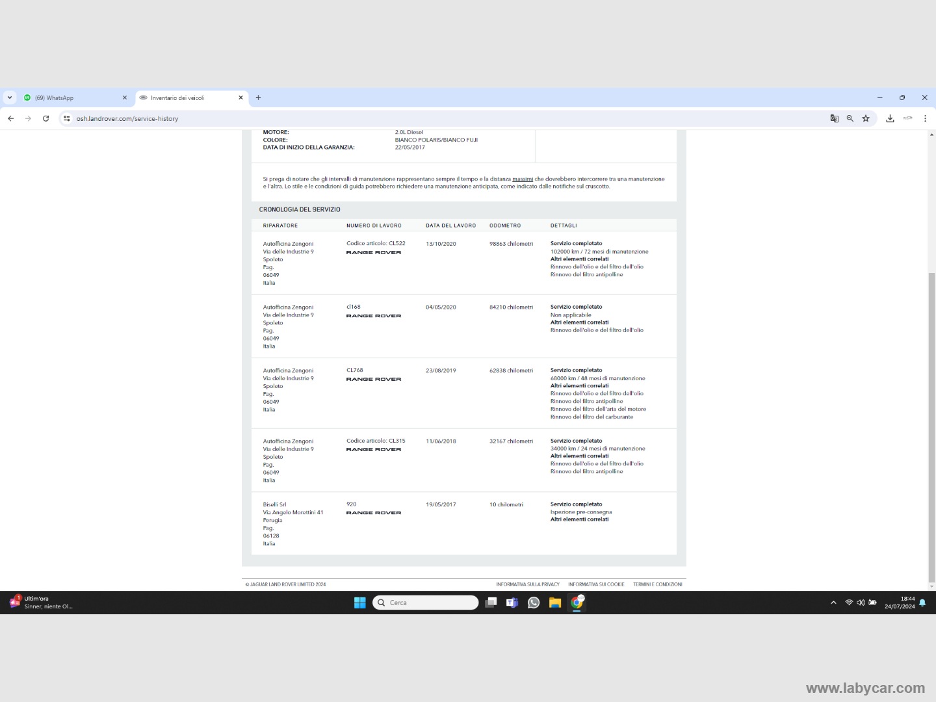
Task: Open the browser downloads icon
Action: [x=890, y=118]
